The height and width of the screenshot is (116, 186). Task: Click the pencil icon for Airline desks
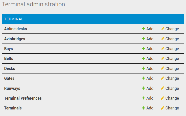tap(162, 29)
